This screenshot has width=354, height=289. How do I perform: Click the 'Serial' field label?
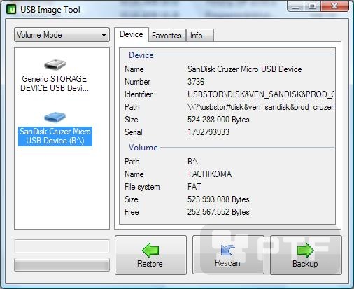pos(134,132)
